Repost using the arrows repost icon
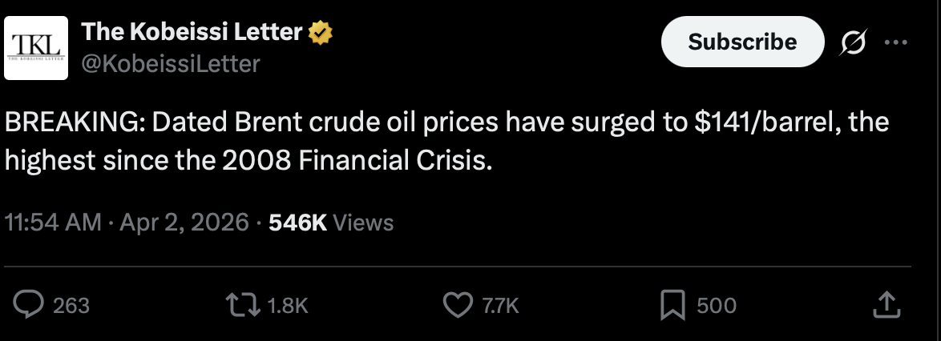The image size is (941, 341). [244, 306]
